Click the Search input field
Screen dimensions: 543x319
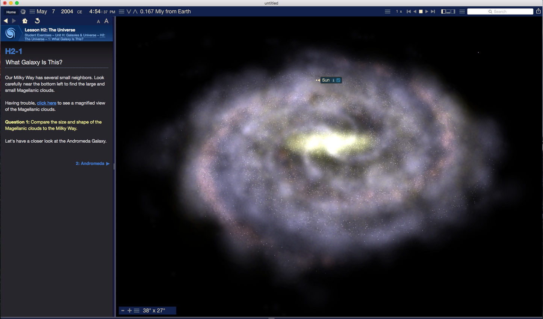click(x=500, y=12)
